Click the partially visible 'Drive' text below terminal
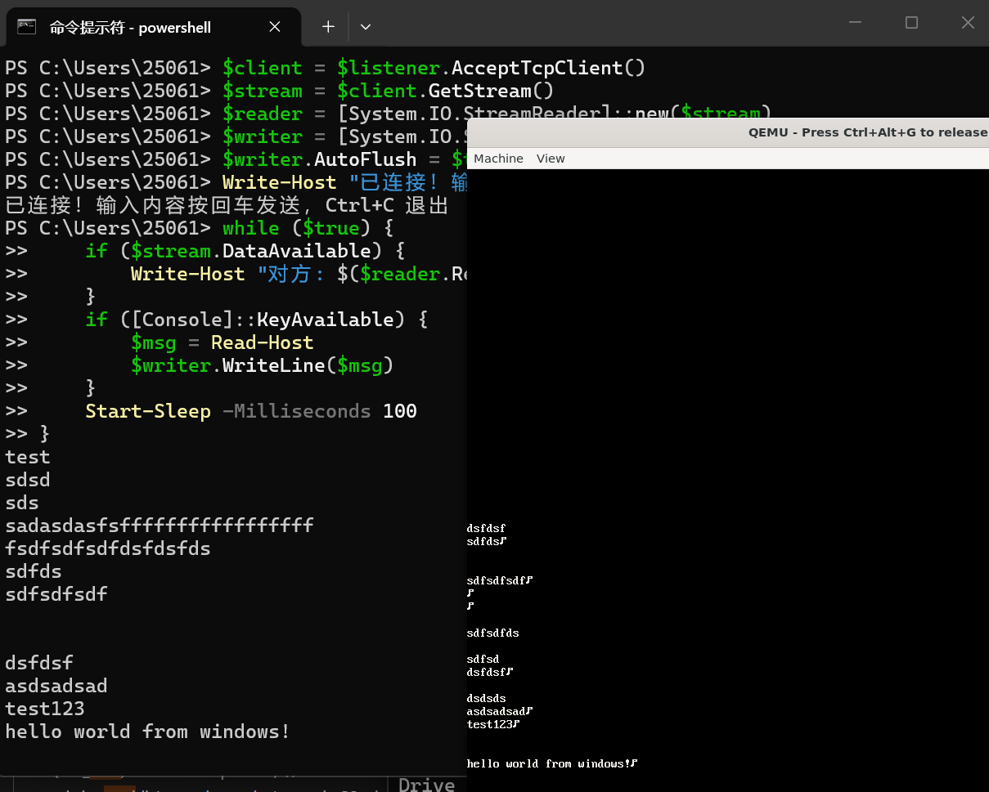This screenshot has height=792, width=989. [426, 784]
